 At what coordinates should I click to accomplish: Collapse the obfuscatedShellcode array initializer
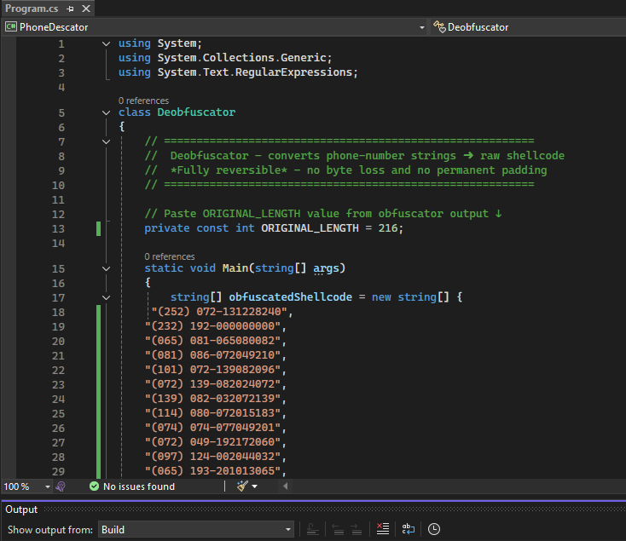point(106,297)
